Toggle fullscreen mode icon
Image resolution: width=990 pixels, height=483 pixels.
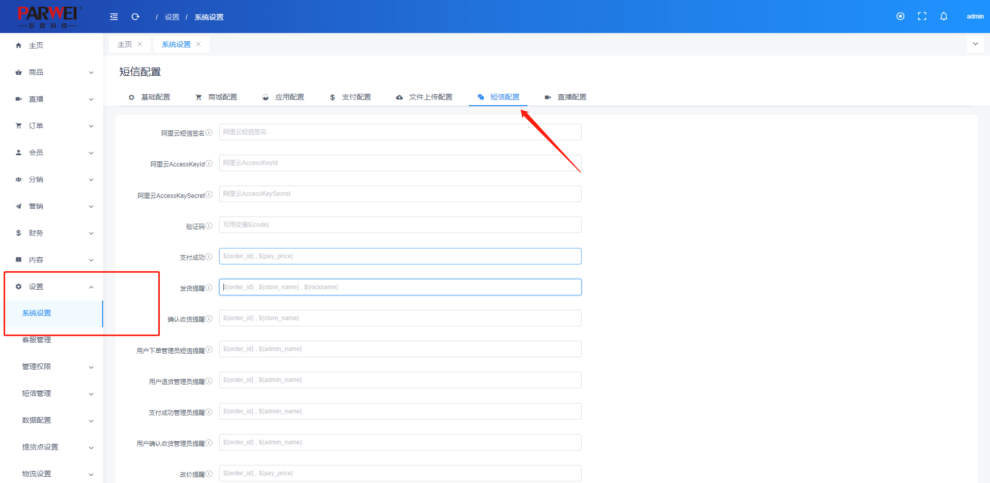click(922, 16)
